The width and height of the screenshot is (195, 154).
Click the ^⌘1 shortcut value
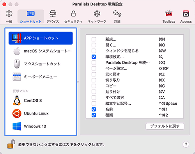163,109
